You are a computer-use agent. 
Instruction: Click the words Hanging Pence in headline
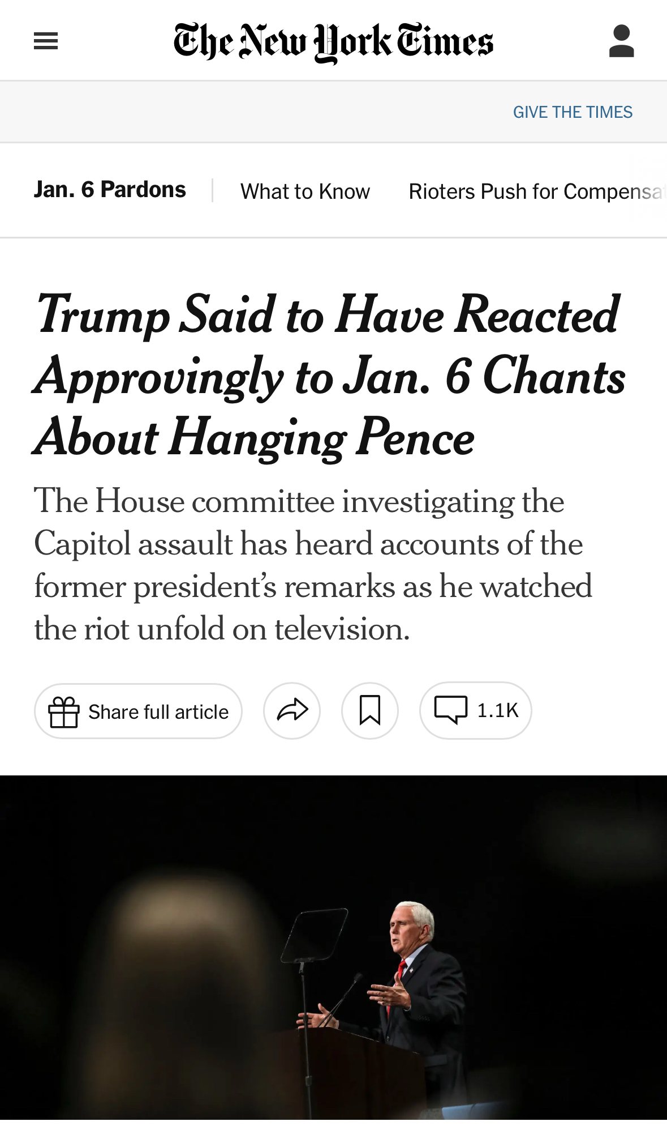pos(322,438)
